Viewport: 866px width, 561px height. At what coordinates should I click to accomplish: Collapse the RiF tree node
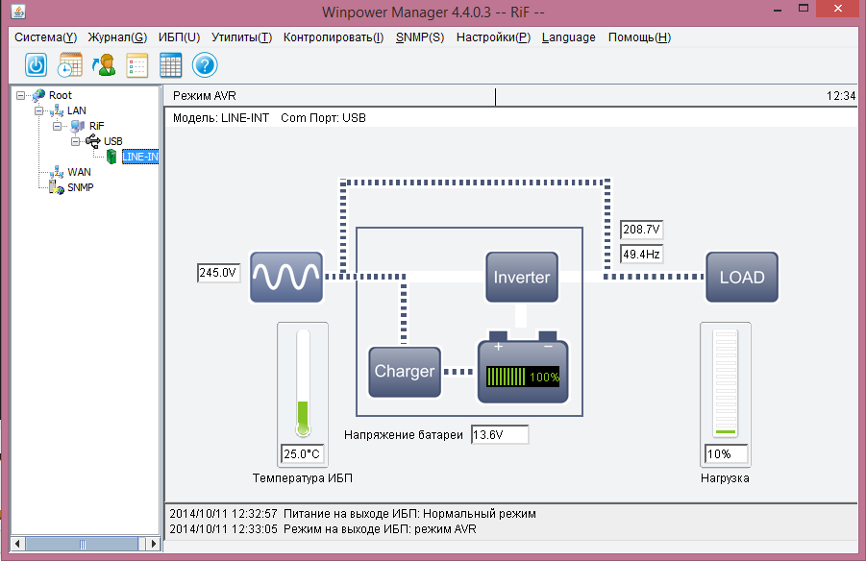coord(57,127)
